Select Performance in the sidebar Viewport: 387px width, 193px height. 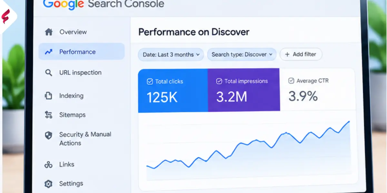pos(81,52)
